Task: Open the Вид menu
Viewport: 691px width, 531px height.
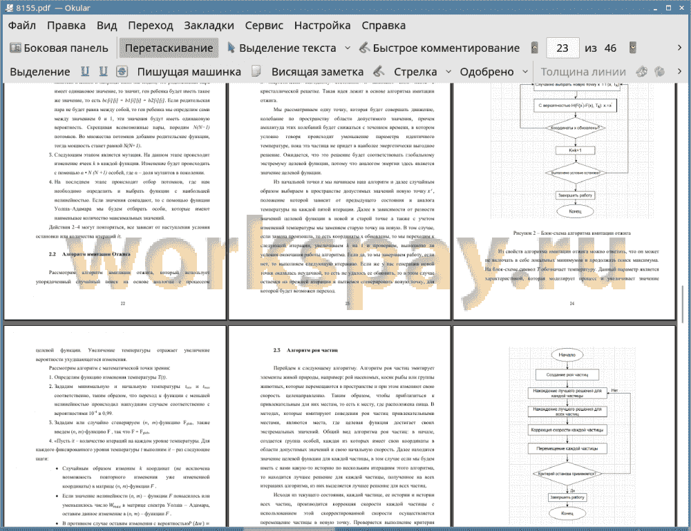Action: [106, 26]
